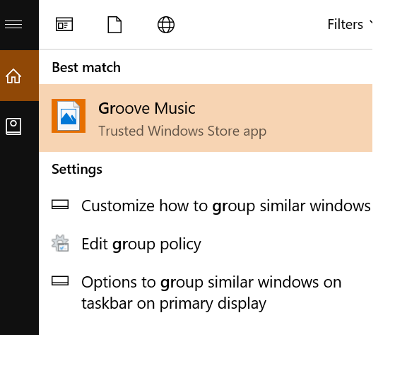
Task: Filter results by Web globe icon
Action: 166,25
